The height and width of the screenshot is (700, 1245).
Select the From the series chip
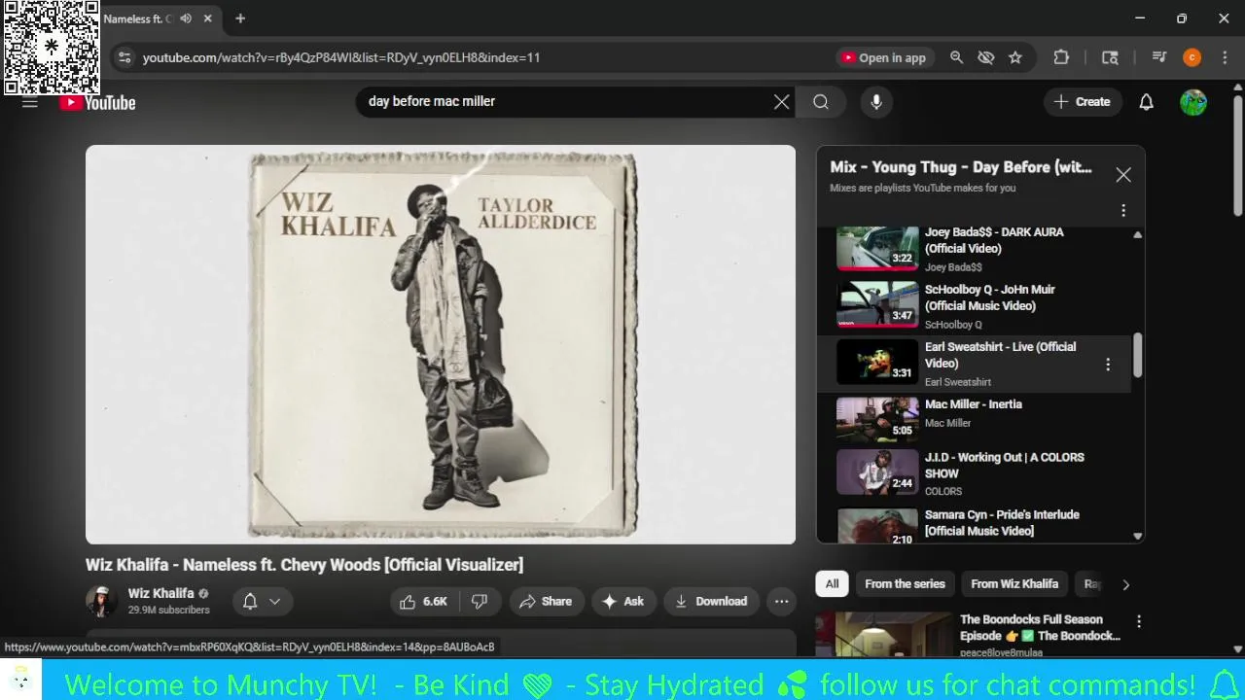[905, 583]
